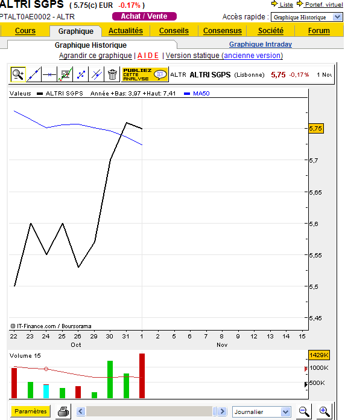The image size is (345, 420).
Task: Click the MA50 legend label
Action: (201, 94)
